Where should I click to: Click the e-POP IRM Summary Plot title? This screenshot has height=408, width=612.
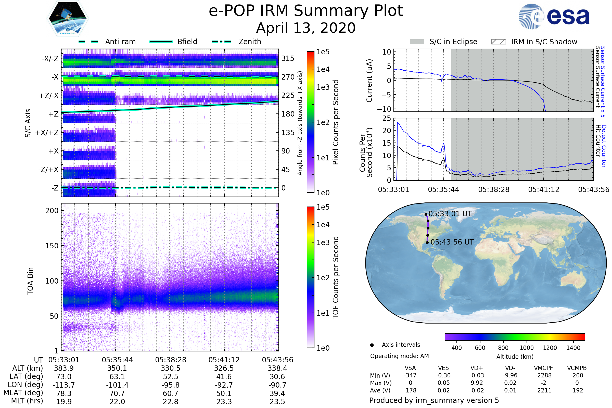(x=306, y=11)
